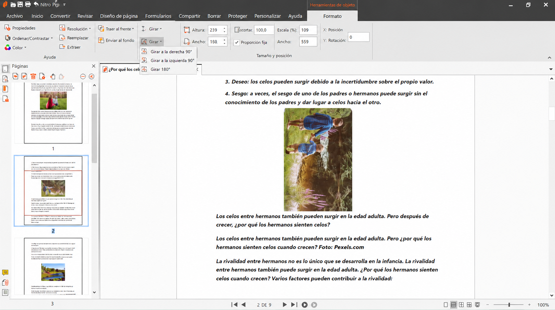Switch to the Compartir tab
The image size is (555, 310).
pos(189,16)
